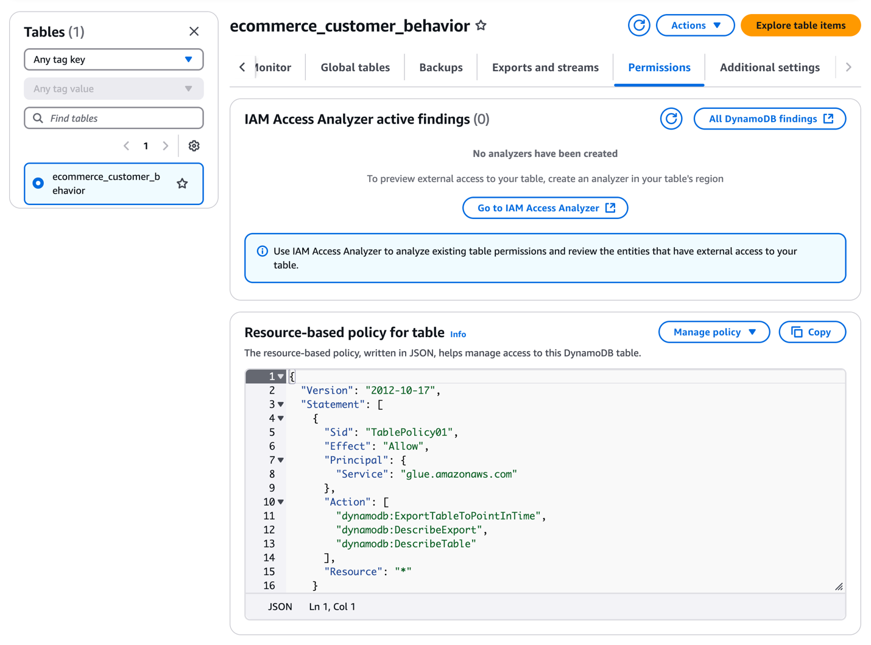Click the "dynamodb:DescribeTable" action line
This screenshot has height=645, width=871.
(x=406, y=544)
